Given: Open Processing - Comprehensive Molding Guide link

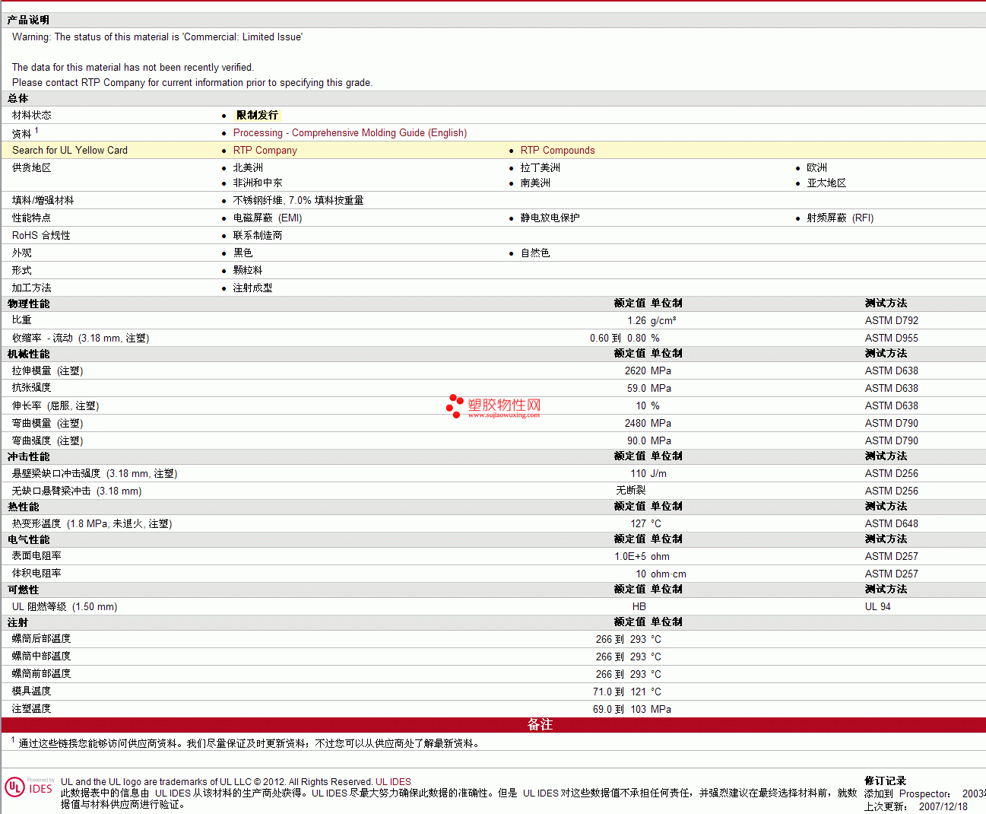Looking at the screenshot, I should (350, 132).
